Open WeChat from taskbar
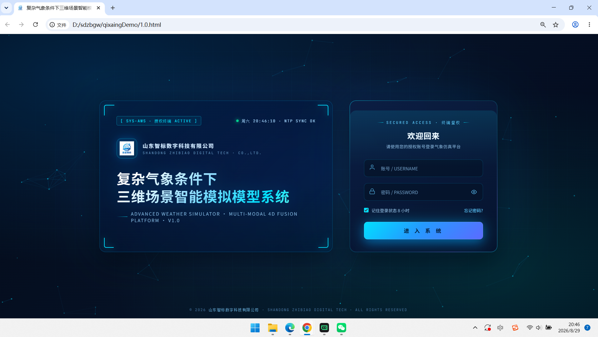 point(341,328)
